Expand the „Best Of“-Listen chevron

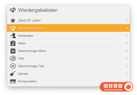127,20
